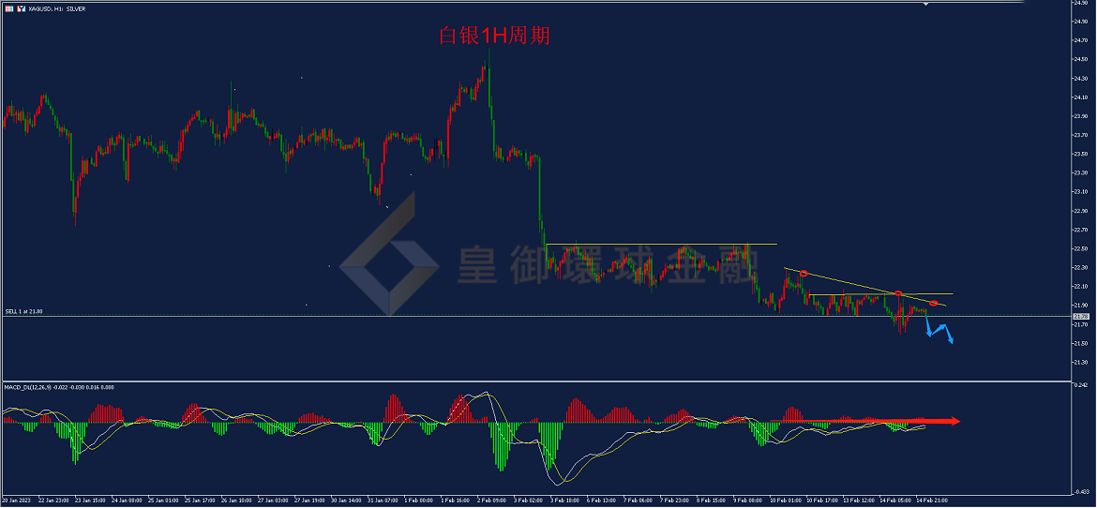Select the middle red circle on the trendline
This screenshot has width=1097, height=508.
[897, 293]
